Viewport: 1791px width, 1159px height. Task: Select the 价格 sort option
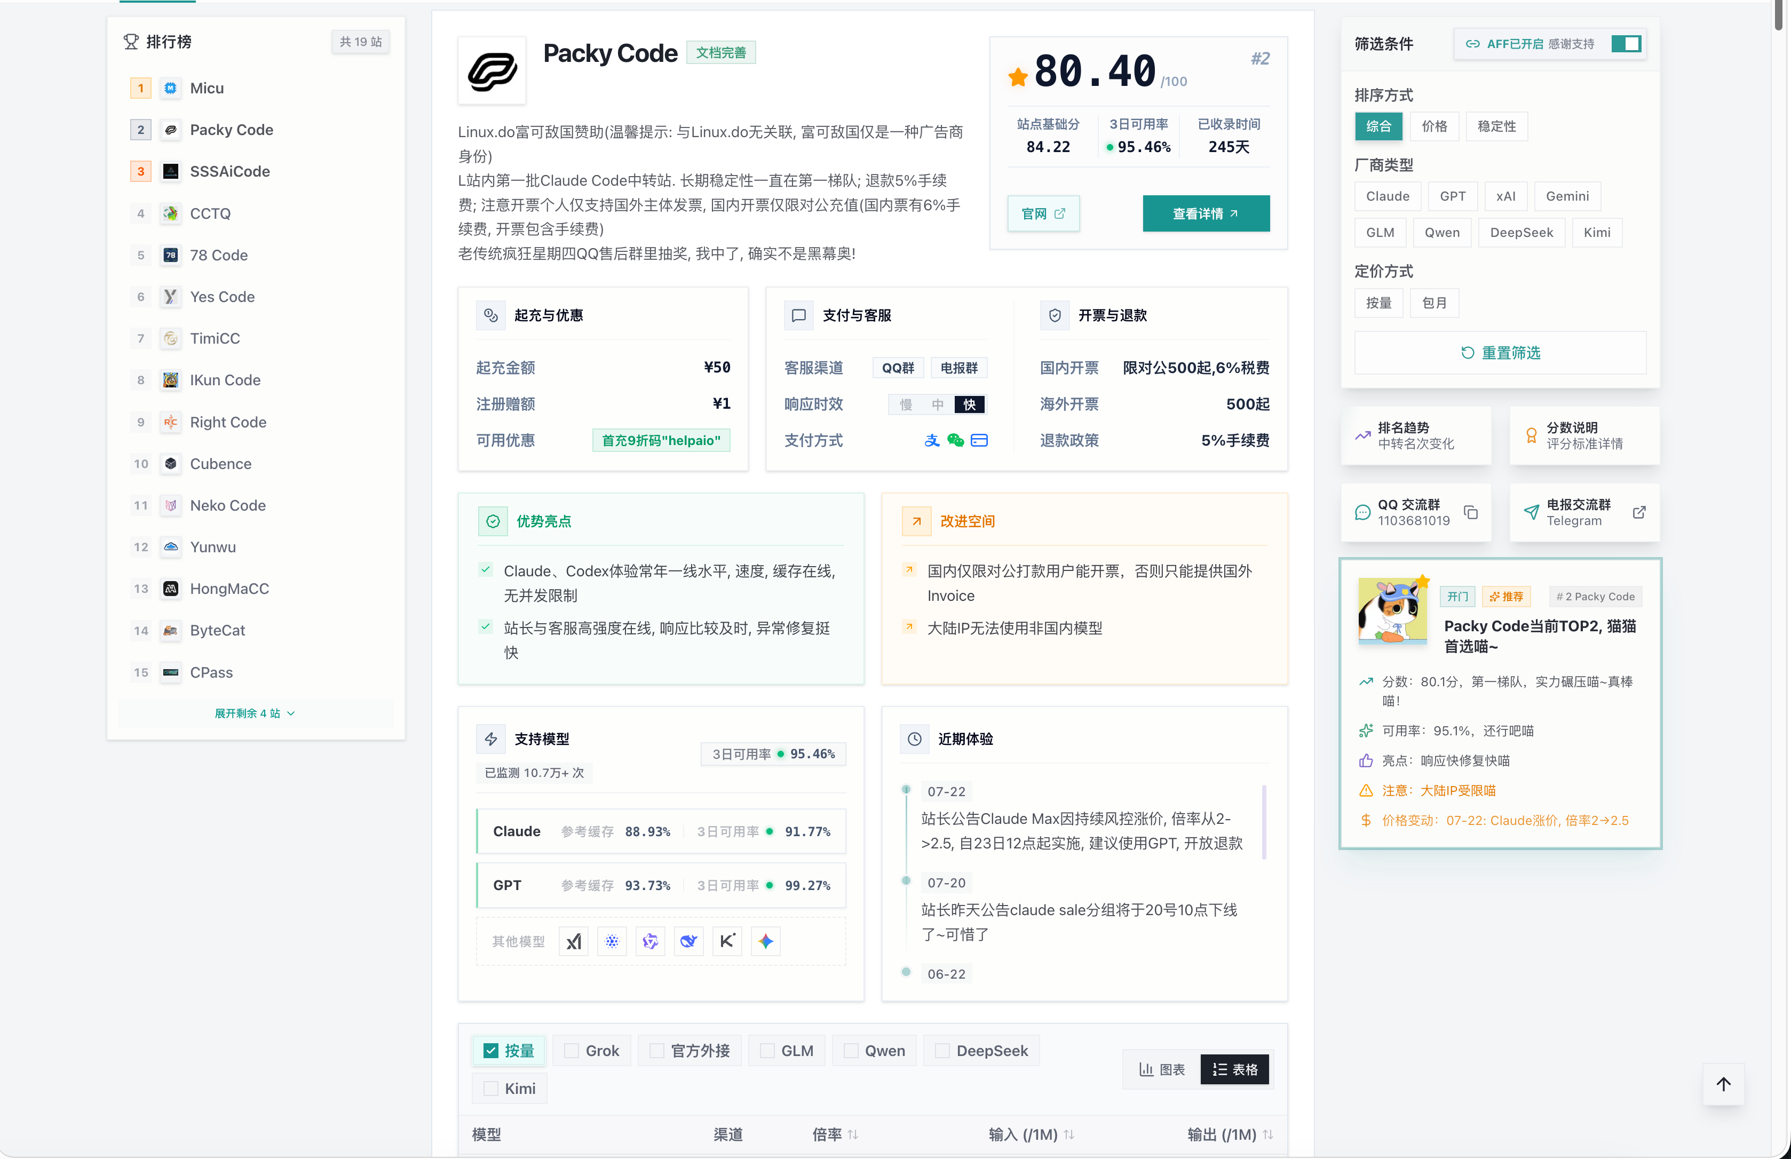[1435, 126]
